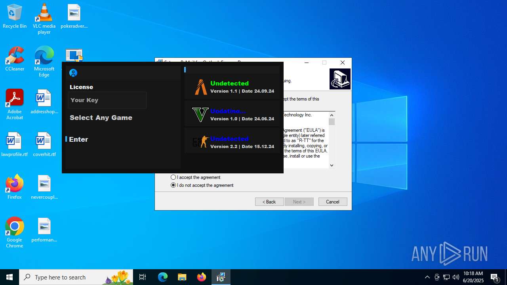Click the License heading in the loader

[82, 87]
